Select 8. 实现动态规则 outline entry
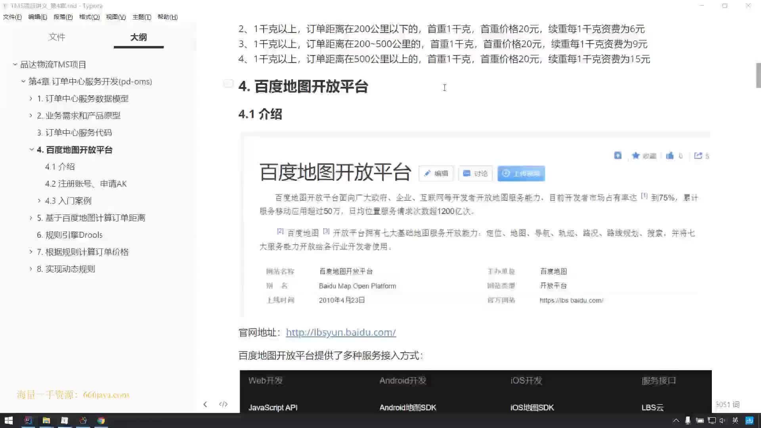The image size is (761, 428). (x=66, y=269)
